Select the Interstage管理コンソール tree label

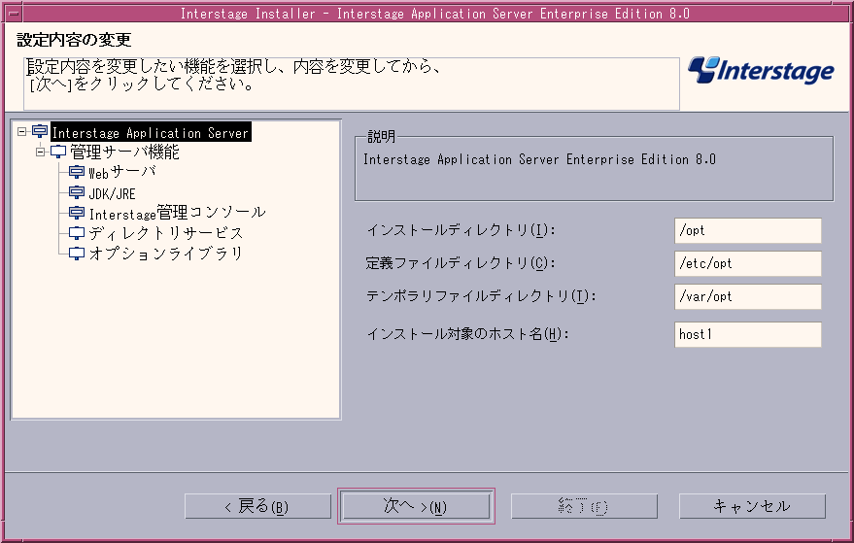[x=178, y=213]
